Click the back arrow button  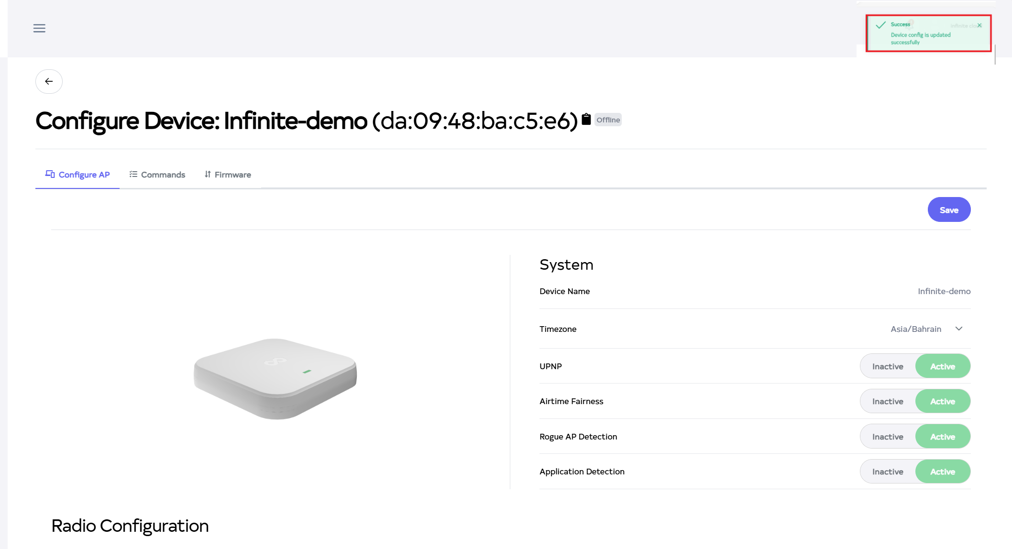[x=49, y=81]
